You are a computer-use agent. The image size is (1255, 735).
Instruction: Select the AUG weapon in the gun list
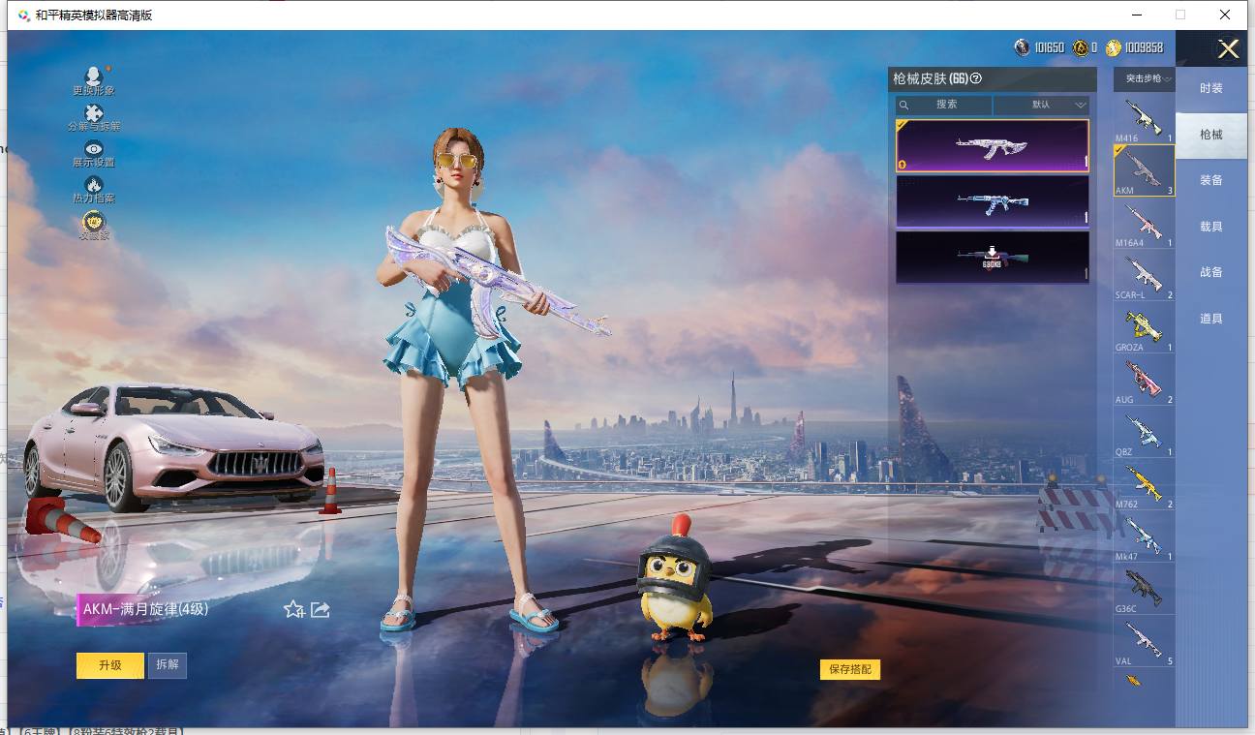1144,381
